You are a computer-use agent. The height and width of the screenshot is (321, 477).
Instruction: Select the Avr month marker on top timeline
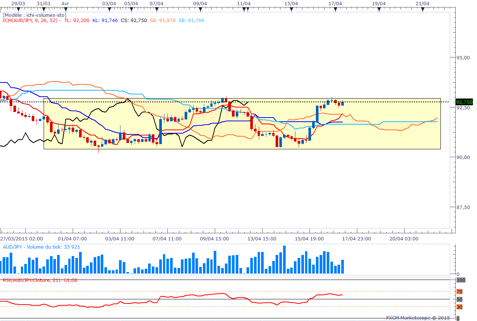click(65, 3)
